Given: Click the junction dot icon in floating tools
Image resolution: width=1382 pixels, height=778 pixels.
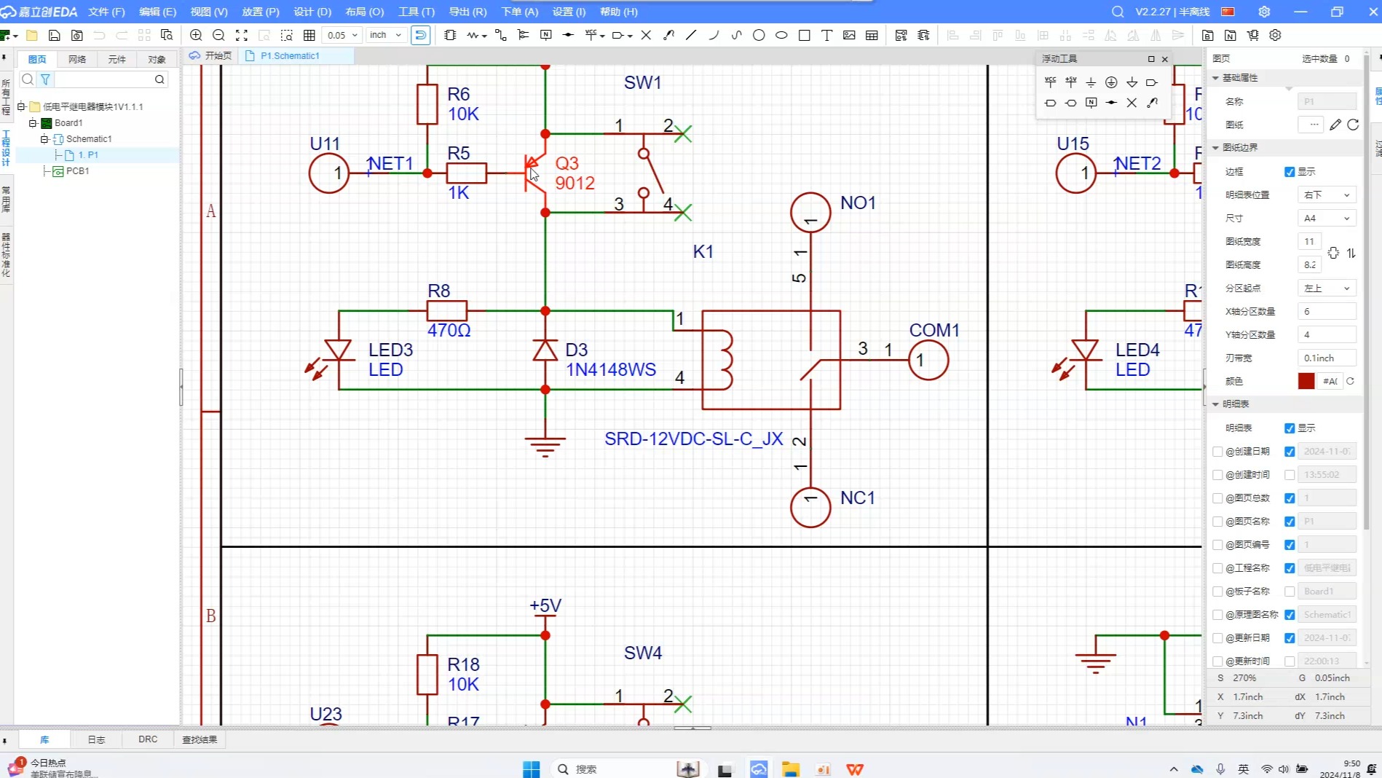Looking at the screenshot, I should [1111, 103].
